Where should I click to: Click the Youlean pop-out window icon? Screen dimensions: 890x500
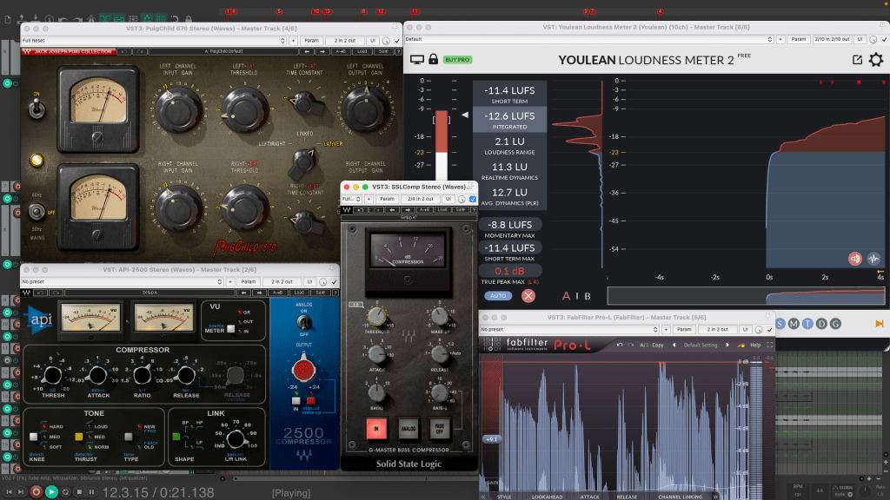coord(857,60)
